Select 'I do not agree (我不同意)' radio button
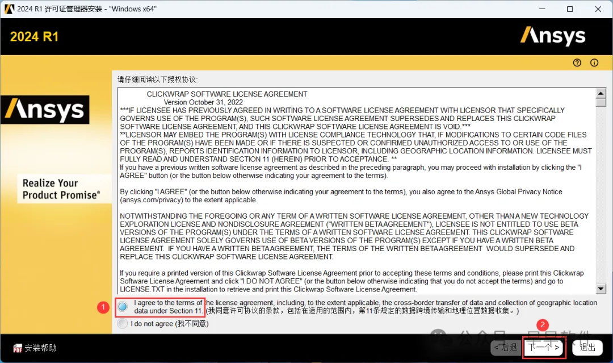This screenshot has height=363, width=613. 123,323
